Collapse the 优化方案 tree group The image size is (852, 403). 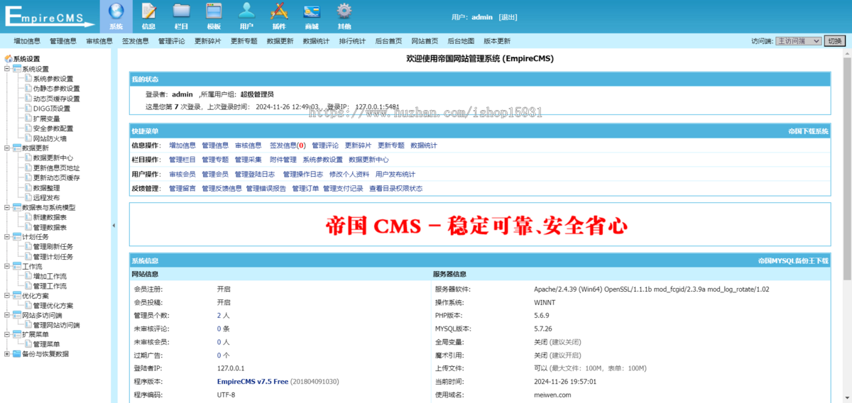[x=7, y=296]
